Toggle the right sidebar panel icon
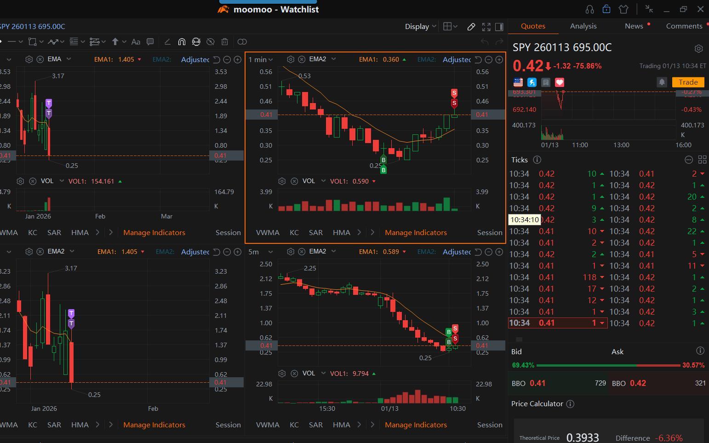This screenshot has width=709, height=443. click(x=499, y=27)
